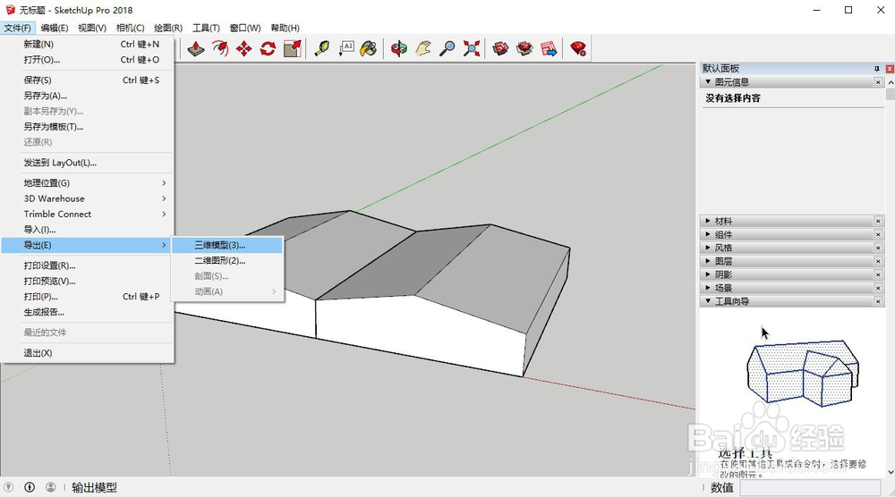Open the Window menu
The image size is (895, 497).
[245, 28]
